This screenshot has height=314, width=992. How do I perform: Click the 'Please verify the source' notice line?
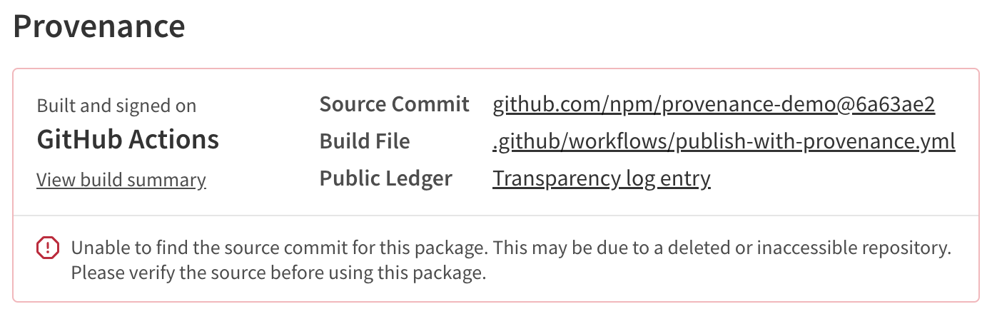278,273
